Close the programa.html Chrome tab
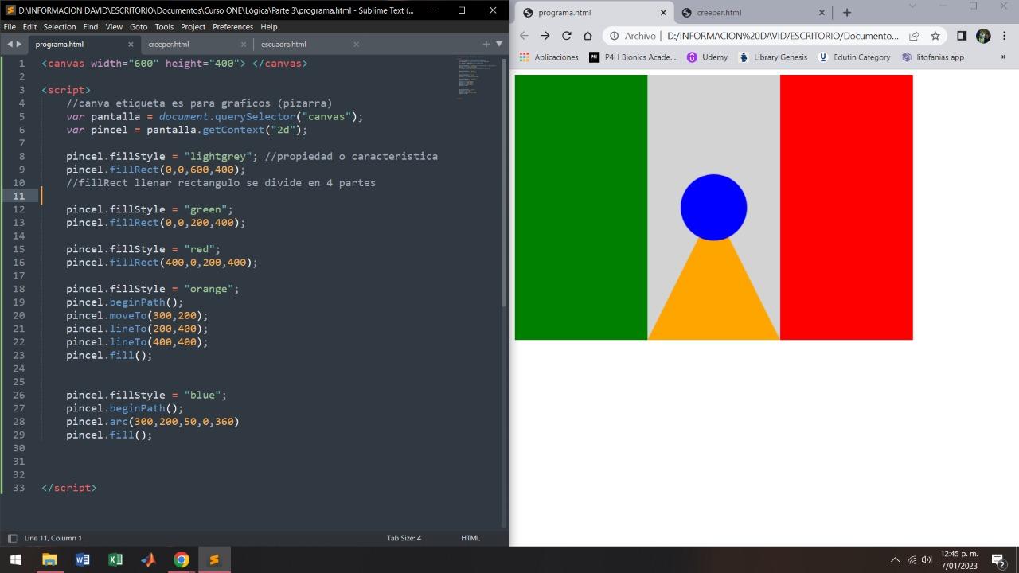 [x=663, y=13]
